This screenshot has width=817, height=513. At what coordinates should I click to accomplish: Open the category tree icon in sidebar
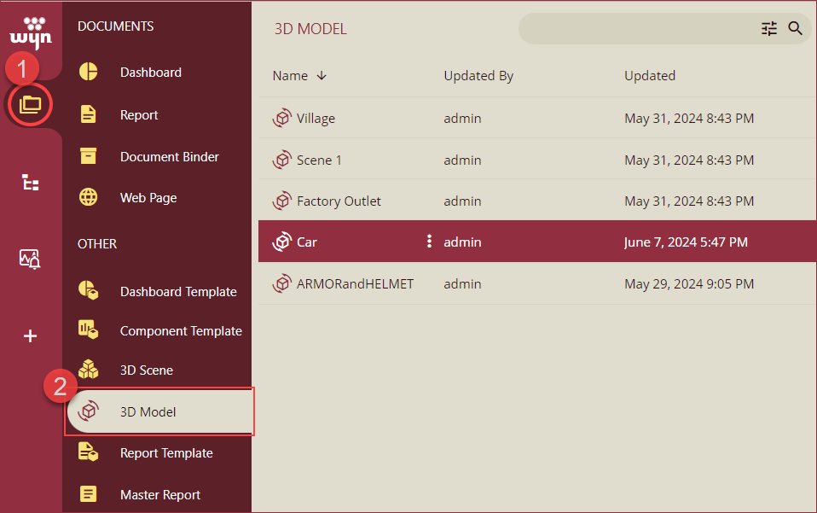click(31, 182)
